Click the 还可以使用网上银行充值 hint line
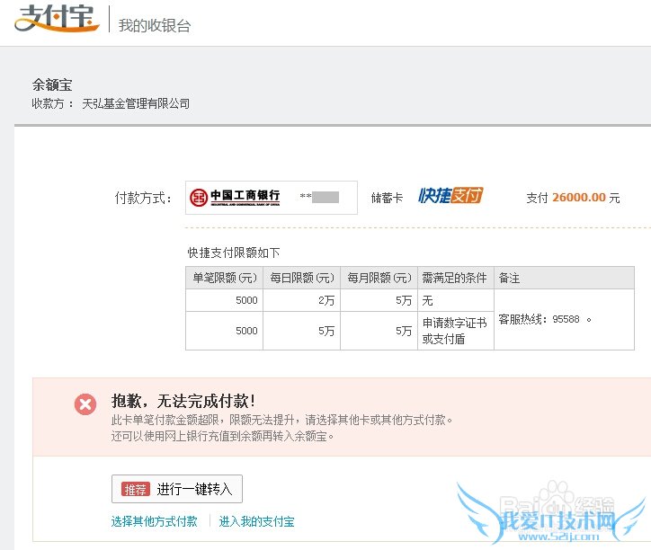Image resolution: width=651 pixels, height=550 pixels. tap(222, 436)
